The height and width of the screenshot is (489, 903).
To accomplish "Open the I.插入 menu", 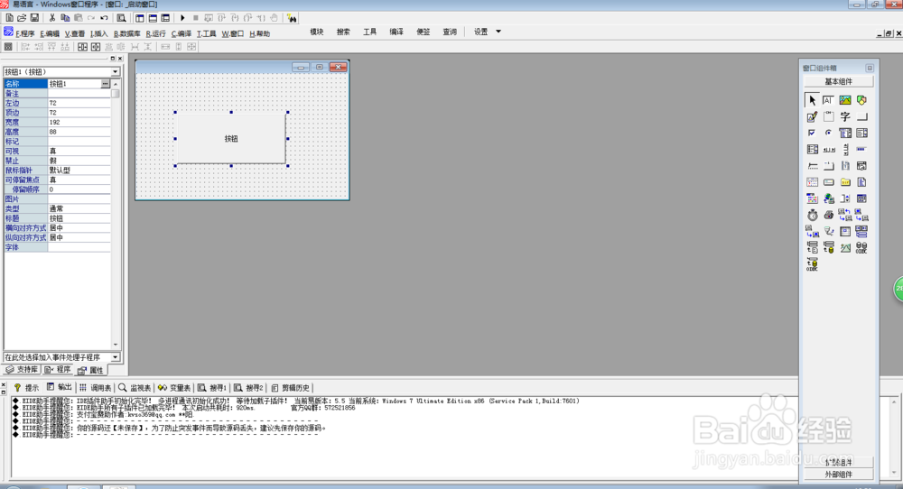I will tap(99, 34).
